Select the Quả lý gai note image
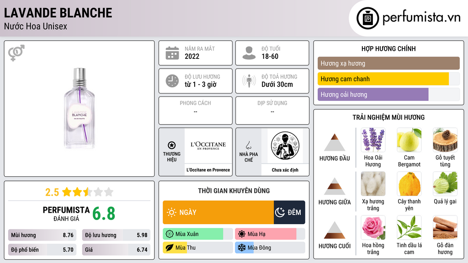The height and width of the screenshot is (263, 468). pos(445,184)
